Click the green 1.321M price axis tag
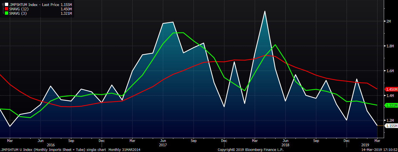This screenshot has height=152, width=398. tap(391, 105)
